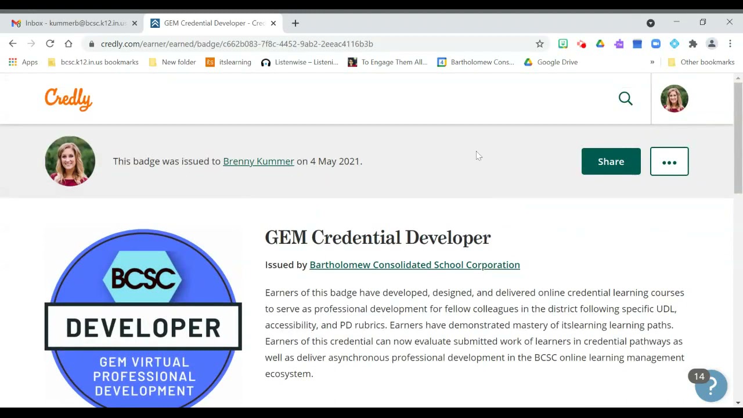Open Bartholomew Consolidated School Corporation link

click(x=414, y=265)
